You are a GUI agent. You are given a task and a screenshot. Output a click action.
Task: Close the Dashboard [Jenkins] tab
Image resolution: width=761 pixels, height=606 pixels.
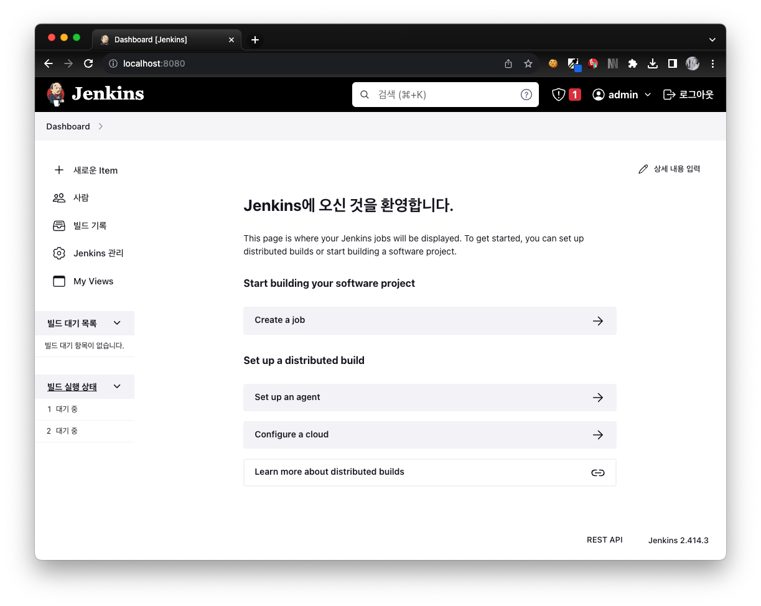[x=231, y=40]
